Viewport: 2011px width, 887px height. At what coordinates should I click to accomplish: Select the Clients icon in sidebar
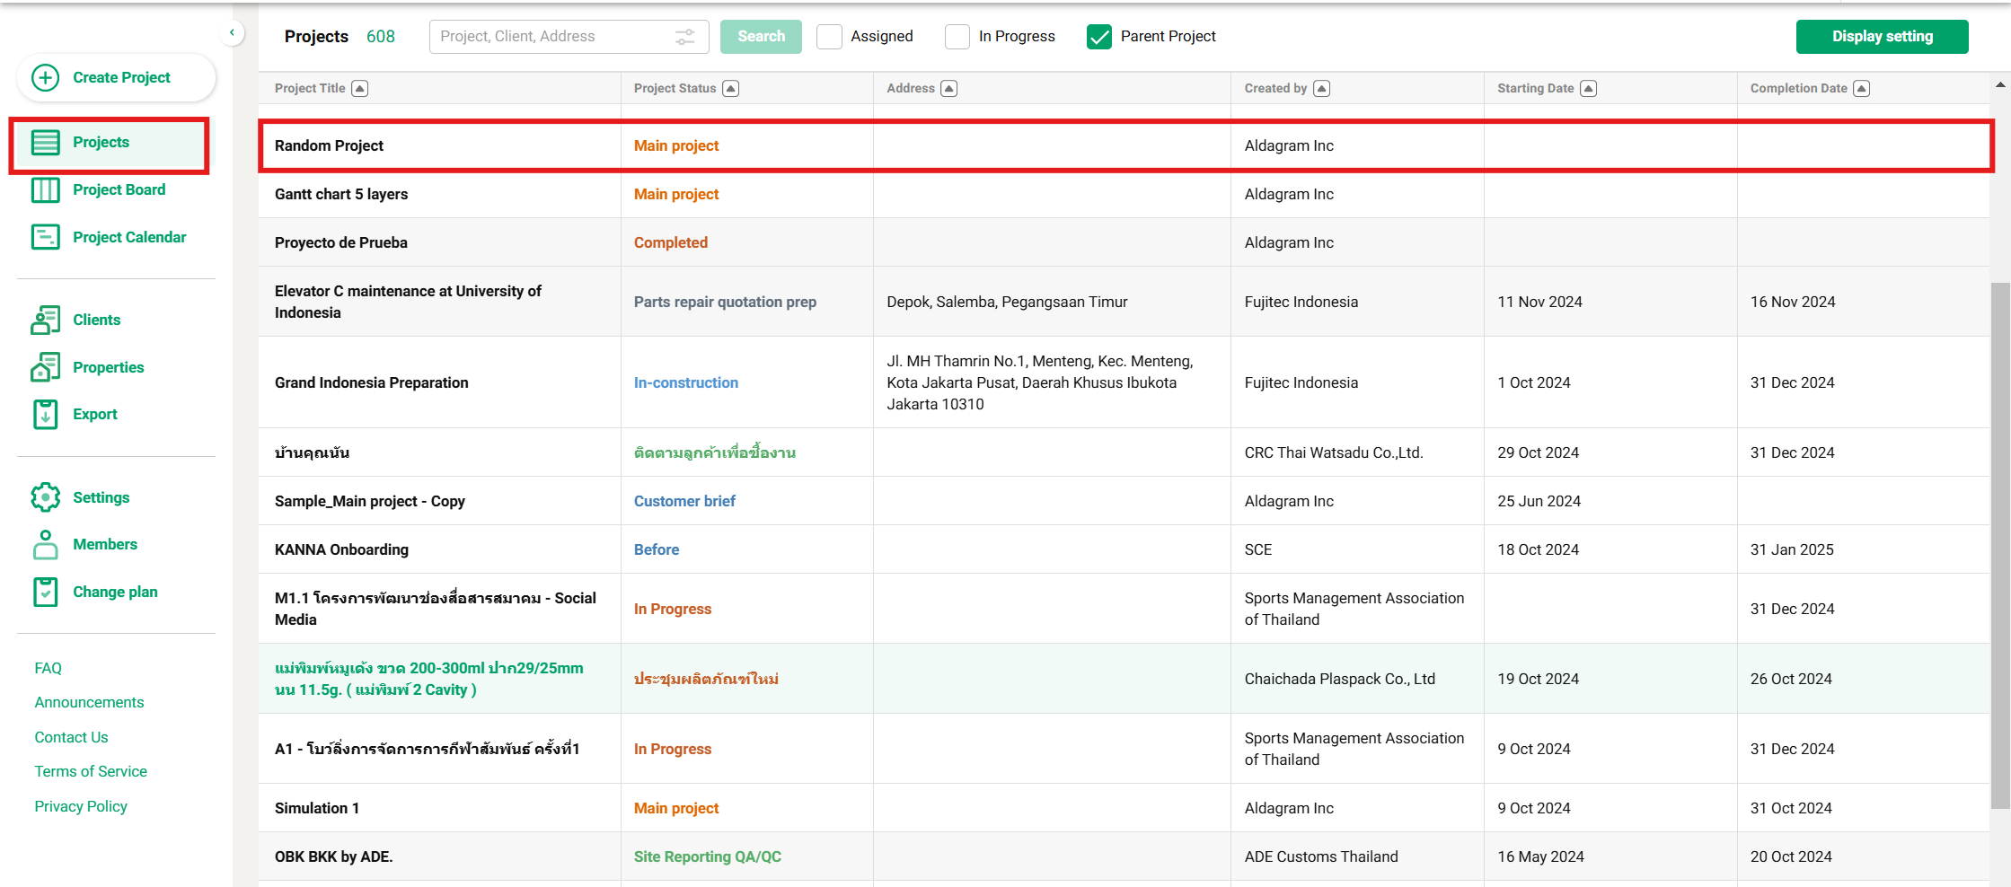tap(46, 320)
